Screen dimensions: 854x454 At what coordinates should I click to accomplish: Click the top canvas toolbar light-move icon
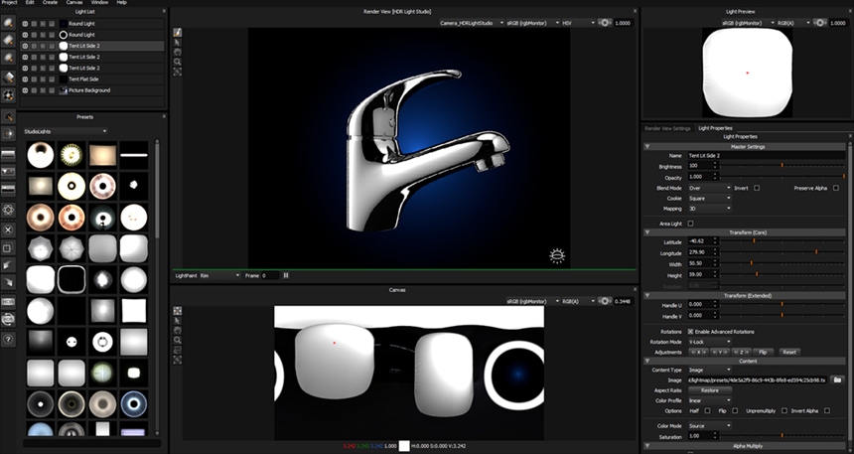pos(177,311)
